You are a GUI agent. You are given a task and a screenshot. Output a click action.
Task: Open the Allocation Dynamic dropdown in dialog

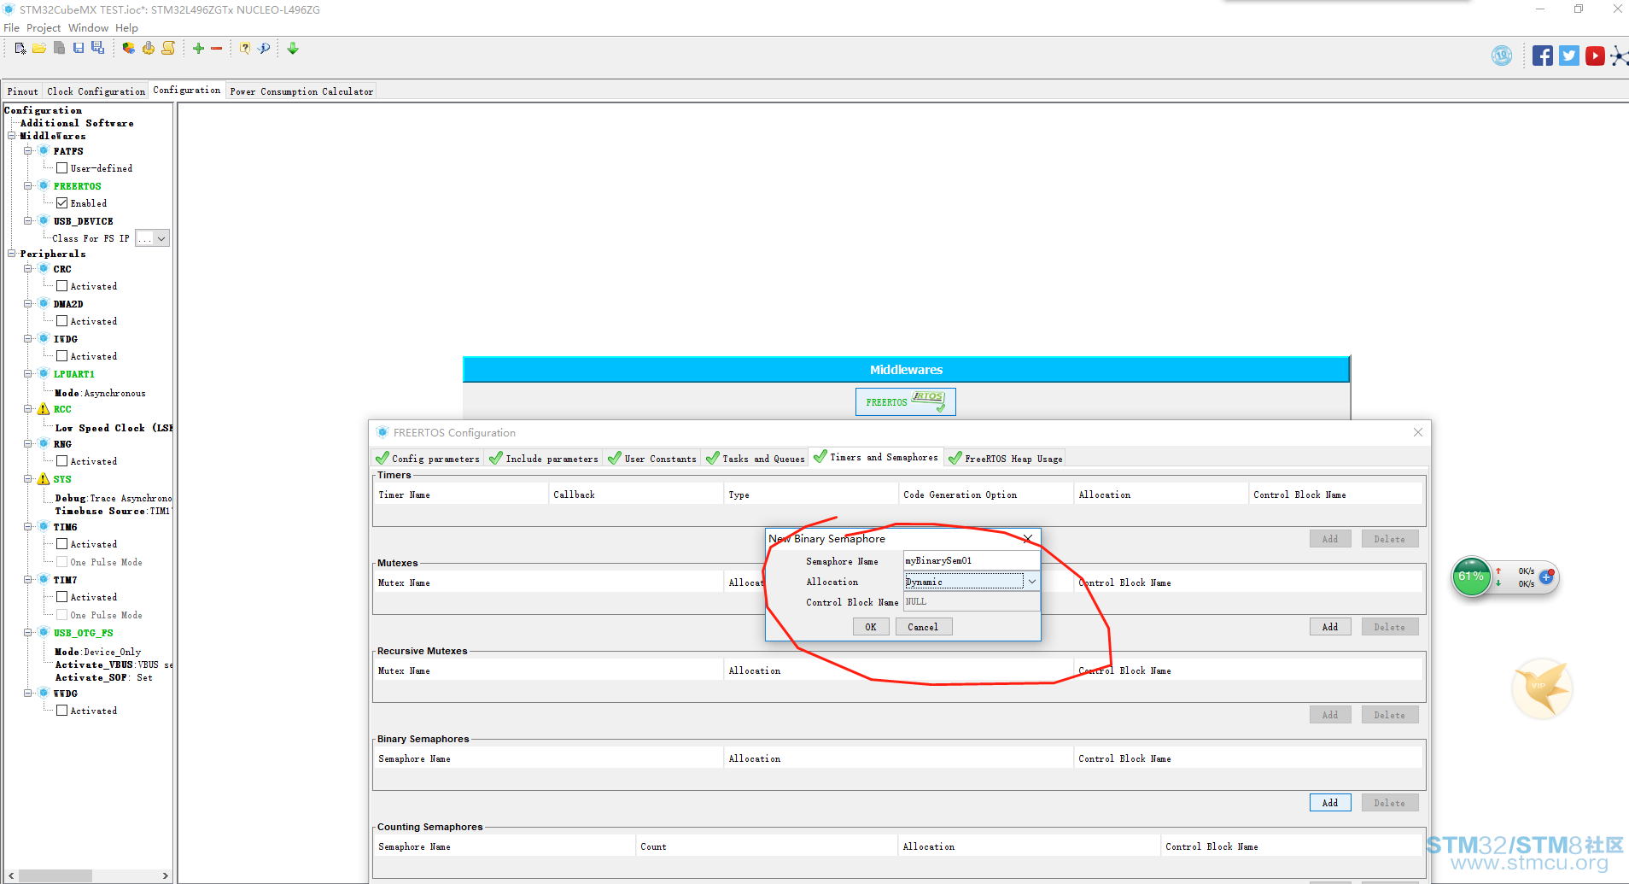(x=1031, y=582)
